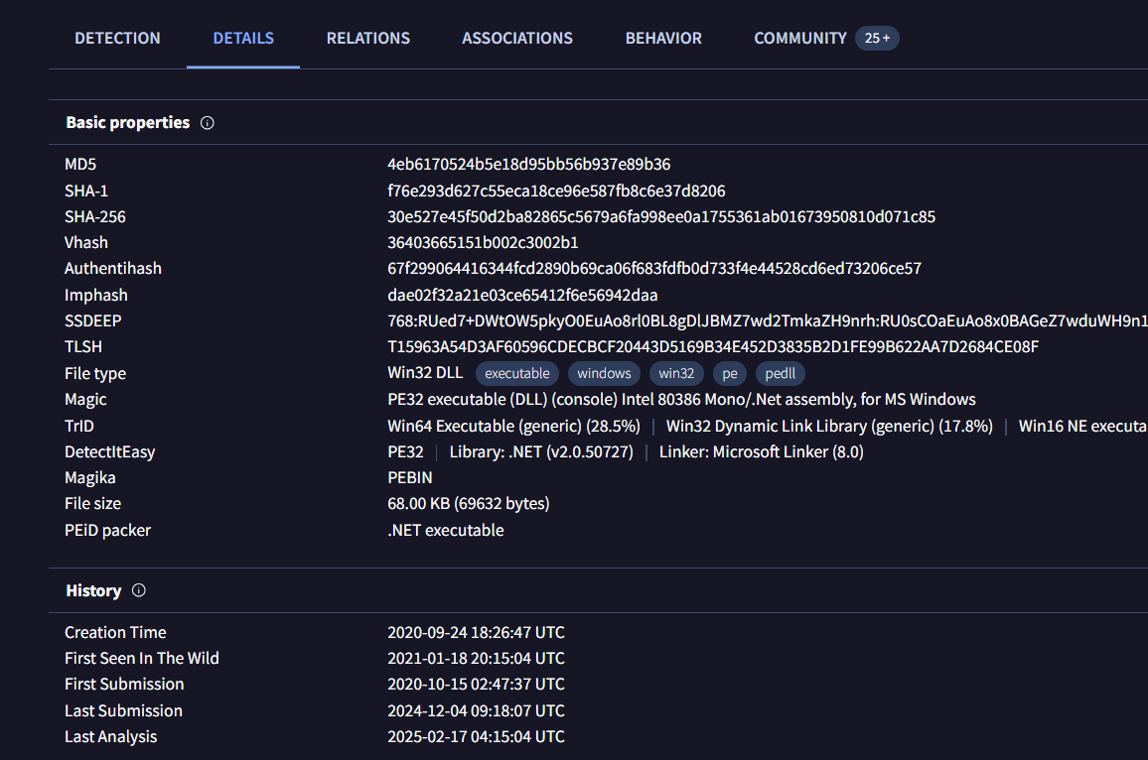The width and height of the screenshot is (1148, 760).
Task: Click PEiD packer value .NET executable
Action: (445, 531)
